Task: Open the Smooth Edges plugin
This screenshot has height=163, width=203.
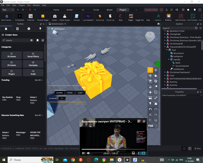Action: [43, 18]
